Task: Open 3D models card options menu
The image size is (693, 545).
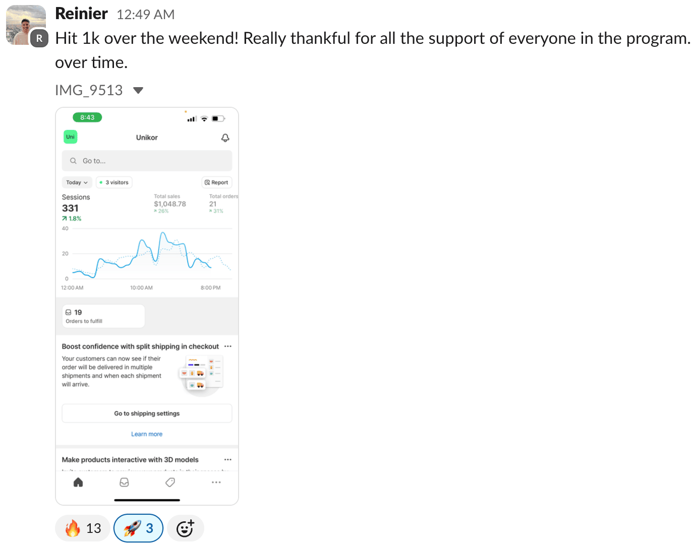Action: (228, 460)
